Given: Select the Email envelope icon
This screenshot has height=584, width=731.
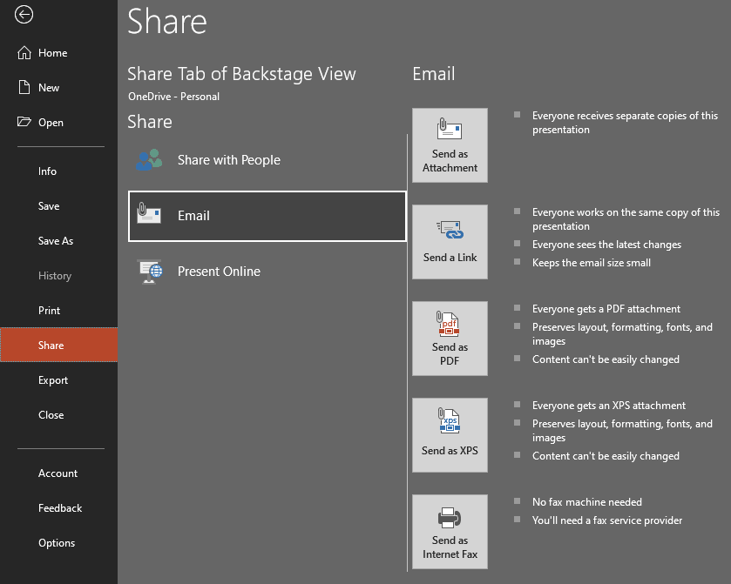Looking at the screenshot, I should [x=151, y=215].
